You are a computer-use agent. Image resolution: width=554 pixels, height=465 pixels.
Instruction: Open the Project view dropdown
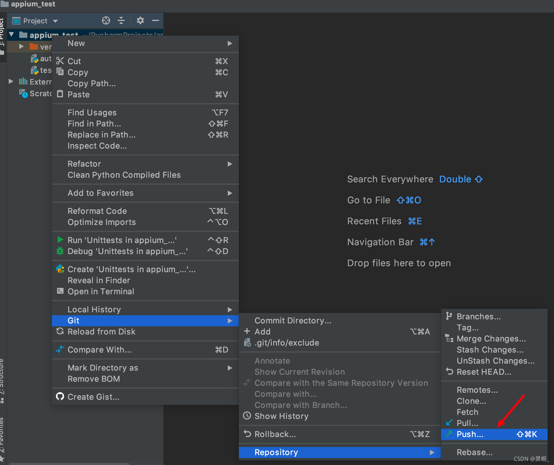click(x=55, y=21)
